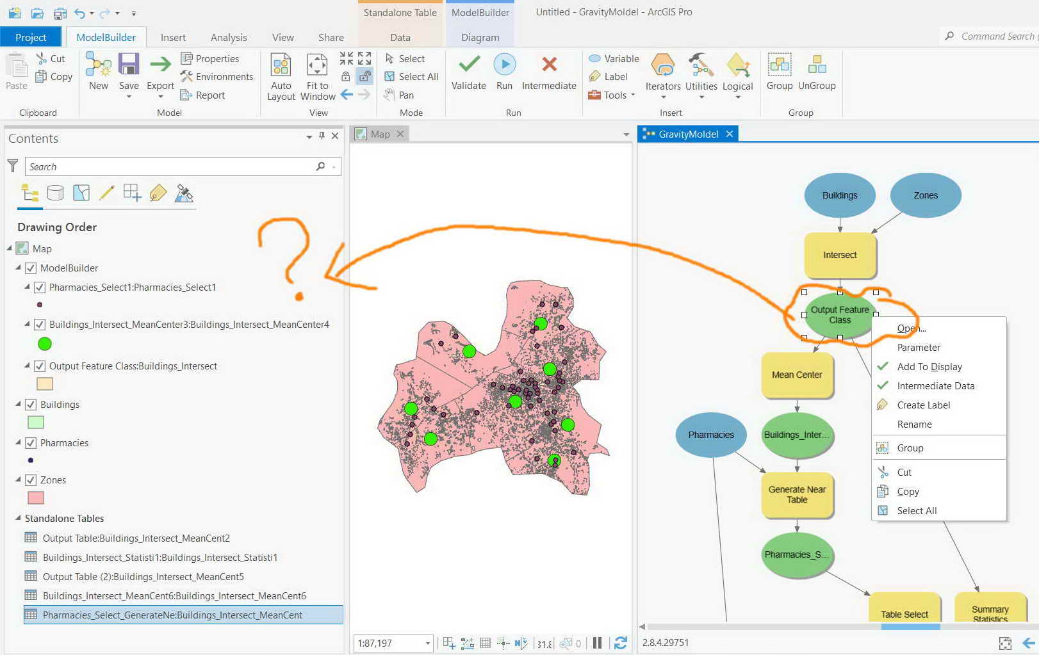Image resolution: width=1039 pixels, height=655 pixels.
Task: Select List By Drawing Order view
Action: pyautogui.click(x=30, y=193)
